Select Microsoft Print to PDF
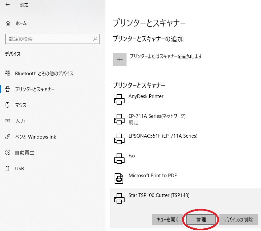This screenshot has height=231, width=261. click(x=153, y=176)
